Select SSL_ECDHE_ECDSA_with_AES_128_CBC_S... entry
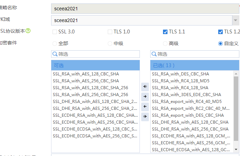Image resolution: width=240 pixels, height=156 pixels. [96, 129]
